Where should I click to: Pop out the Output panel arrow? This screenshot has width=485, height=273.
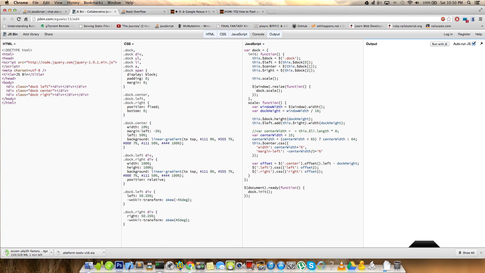(x=481, y=43)
